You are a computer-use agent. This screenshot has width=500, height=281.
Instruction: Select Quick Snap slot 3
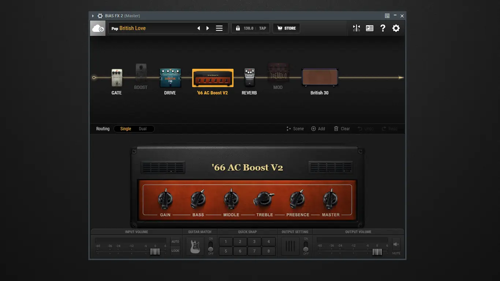254,241
